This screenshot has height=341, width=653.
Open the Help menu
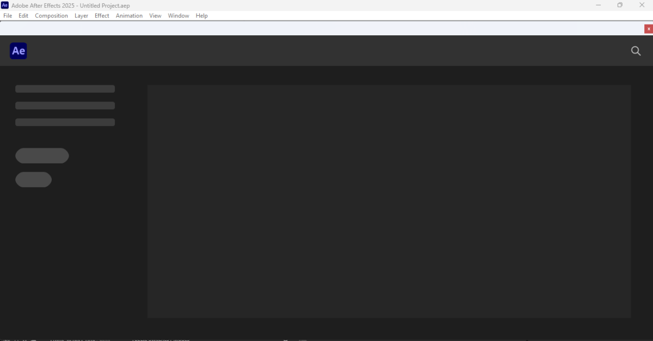point(202,16)
